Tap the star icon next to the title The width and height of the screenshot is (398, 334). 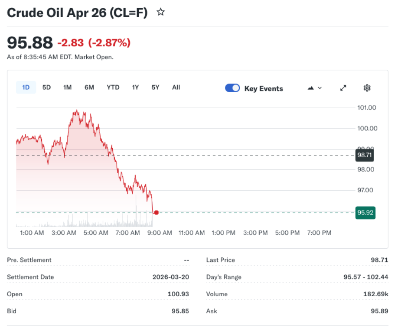161,12
